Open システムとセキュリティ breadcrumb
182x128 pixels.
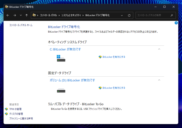coord(71,15)
